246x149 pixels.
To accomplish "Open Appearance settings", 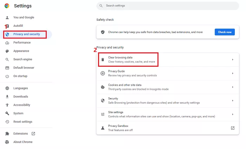I will tap(21, 51).
